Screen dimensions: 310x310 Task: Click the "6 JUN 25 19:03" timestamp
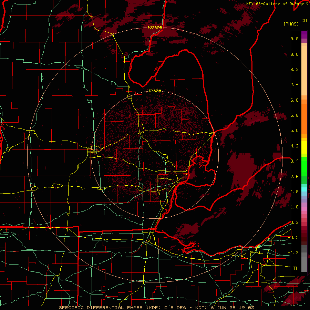click(x=232, y=308)
